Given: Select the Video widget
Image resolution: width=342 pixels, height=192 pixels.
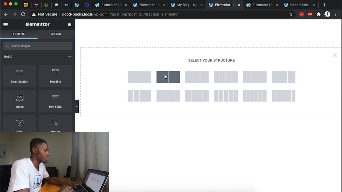Looking at the screenshot, I should [x=20, y=124].
